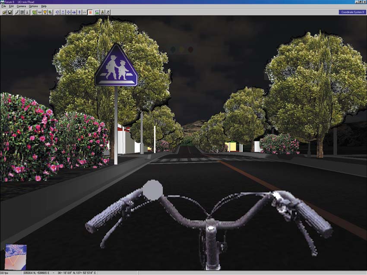
Task: Click the dark bowl-shaped toolbar icon
Action: [40, 12]
